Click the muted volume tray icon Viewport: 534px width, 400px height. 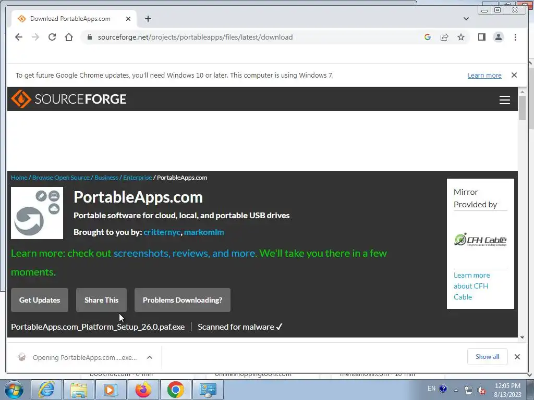481,391
